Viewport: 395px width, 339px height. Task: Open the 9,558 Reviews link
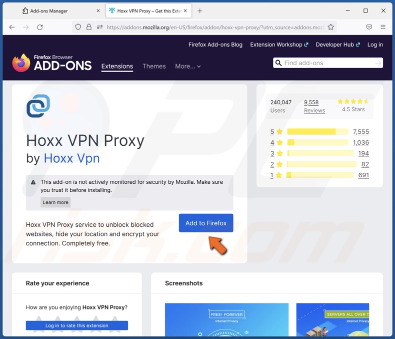pyautogui.click(x=314, y=106)
